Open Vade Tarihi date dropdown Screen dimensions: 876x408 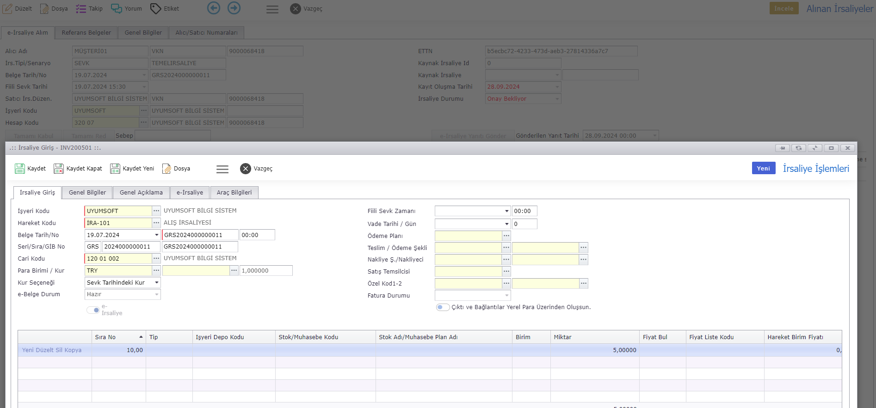pos(507,224)
